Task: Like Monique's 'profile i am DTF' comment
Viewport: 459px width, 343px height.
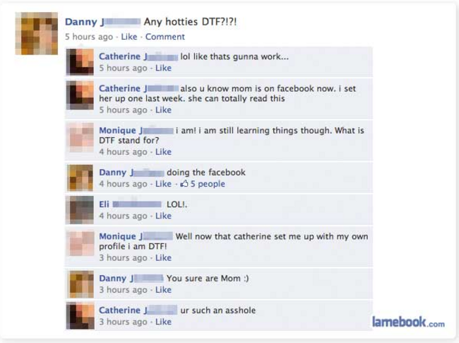Action: tap(163, 257)
